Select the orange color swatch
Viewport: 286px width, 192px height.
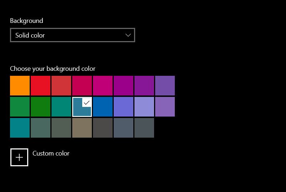pos(20,85)
